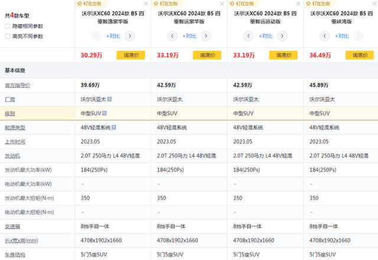Open the 长x宽x高(mm) parameter link

[x=21, y=241]
